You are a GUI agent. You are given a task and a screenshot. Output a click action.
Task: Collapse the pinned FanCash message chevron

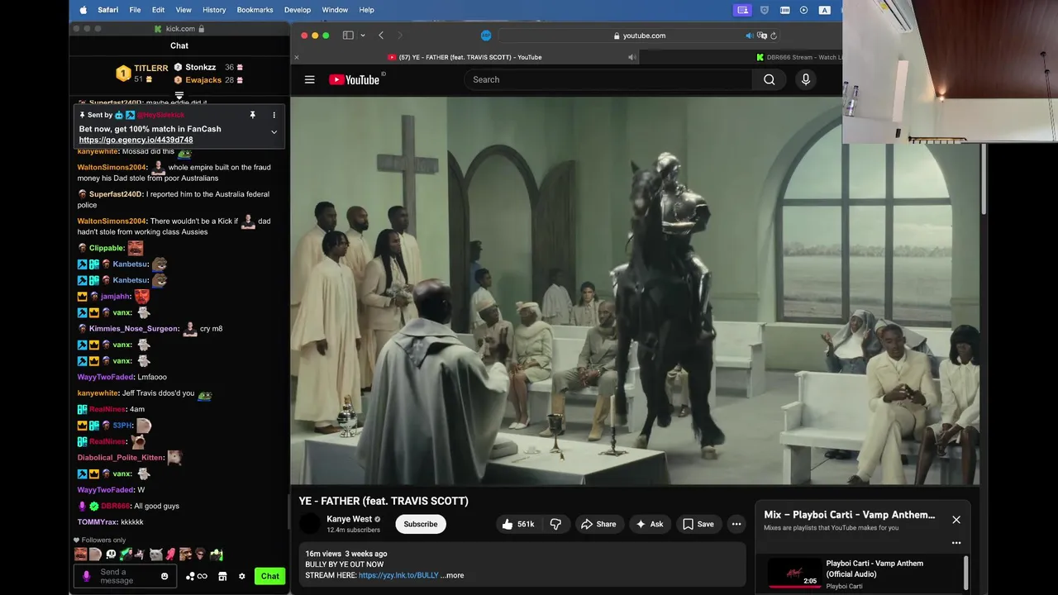pos(274,132)
